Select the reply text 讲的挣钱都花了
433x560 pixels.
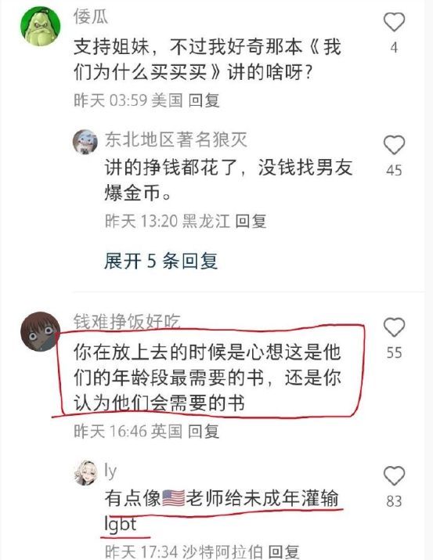(x=229, y=180)
